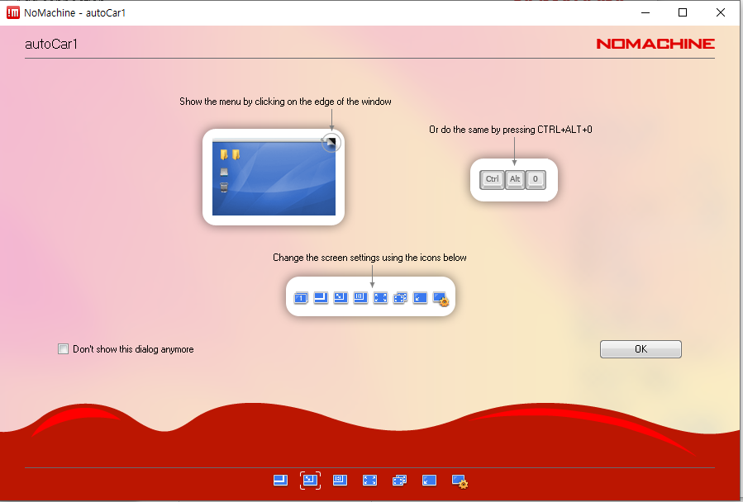Image resolution: width=743 pixels, height=502 pixels.
Task: Open display settings gear icon in bottom toolbar
Action: [460, 481]
